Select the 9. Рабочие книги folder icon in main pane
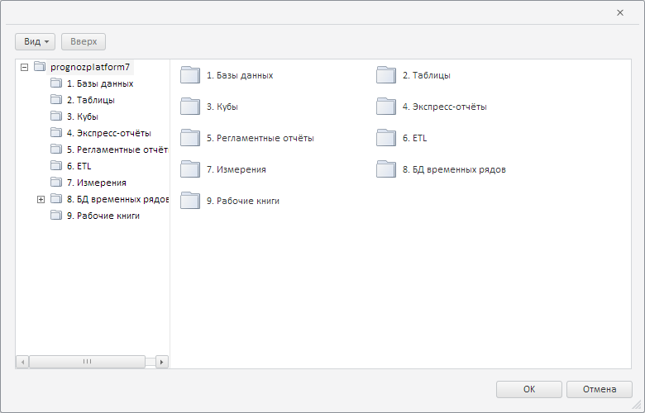 click(190, 201)
